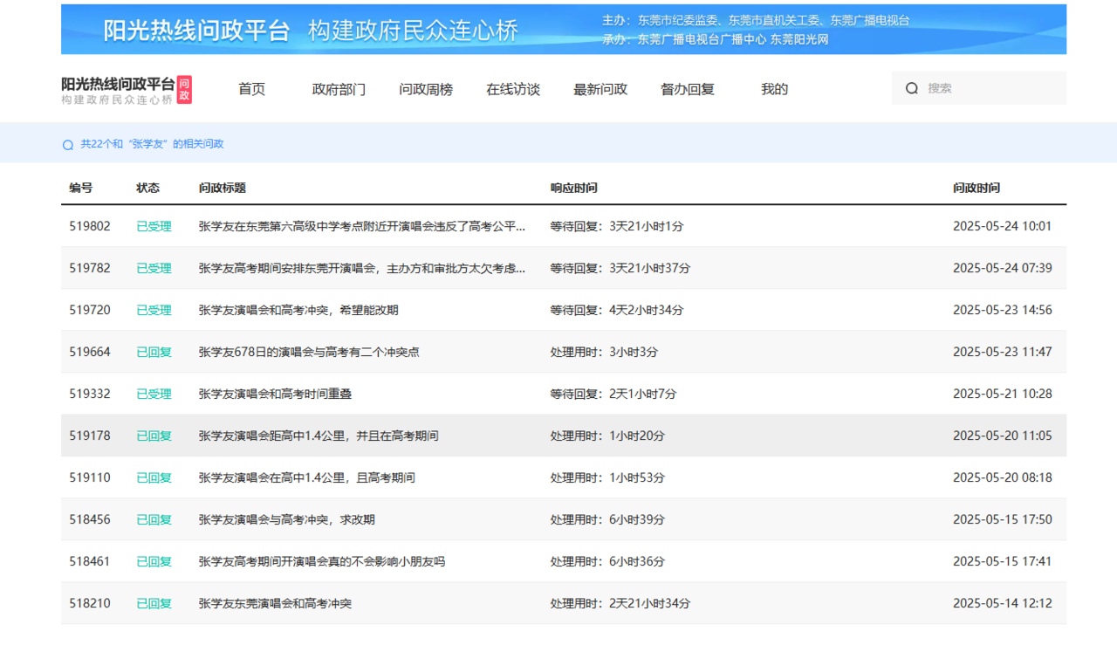Open inquiry 张学友东莞演唱会和高考冲突
Viewport: 1117px width, 652px height.
(x=275, y=603)
